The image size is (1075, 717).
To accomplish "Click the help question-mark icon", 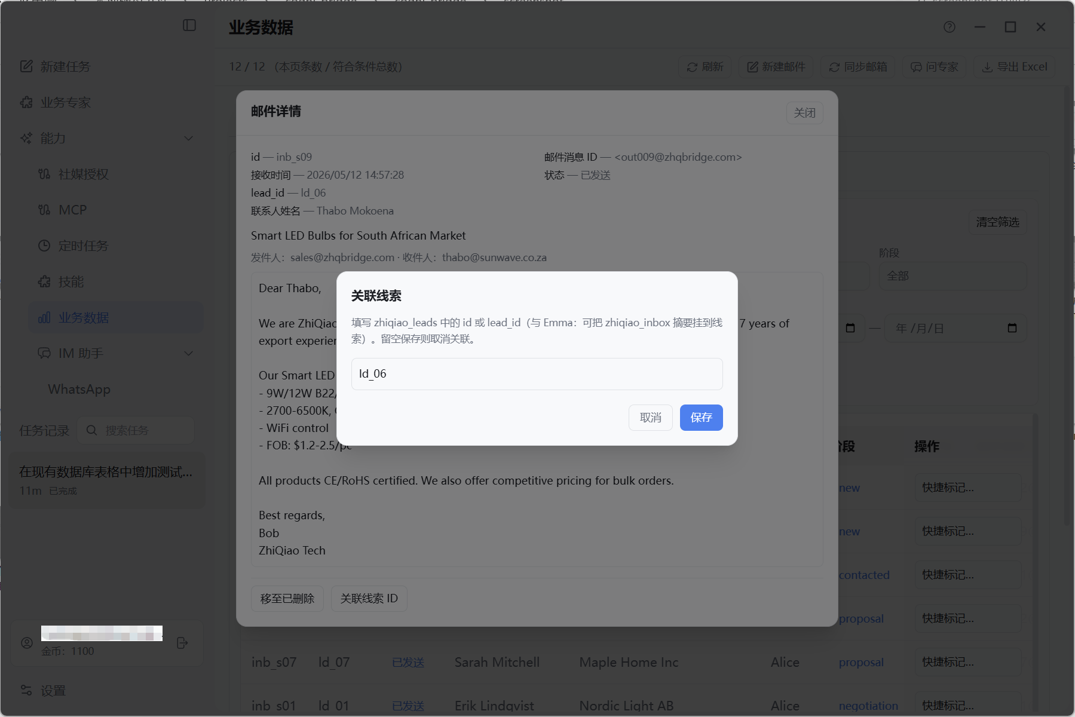I will coord(950,27).
